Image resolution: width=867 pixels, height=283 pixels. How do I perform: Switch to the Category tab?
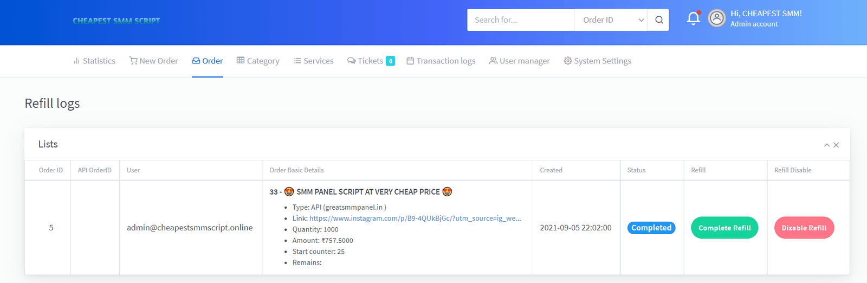[x=258, y=61]
